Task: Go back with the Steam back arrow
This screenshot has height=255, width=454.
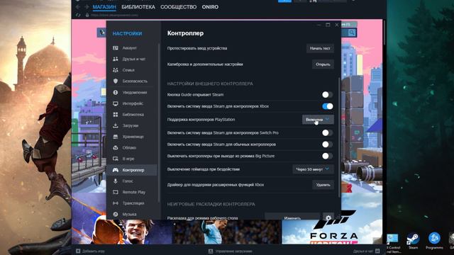Action: [78, 6]
